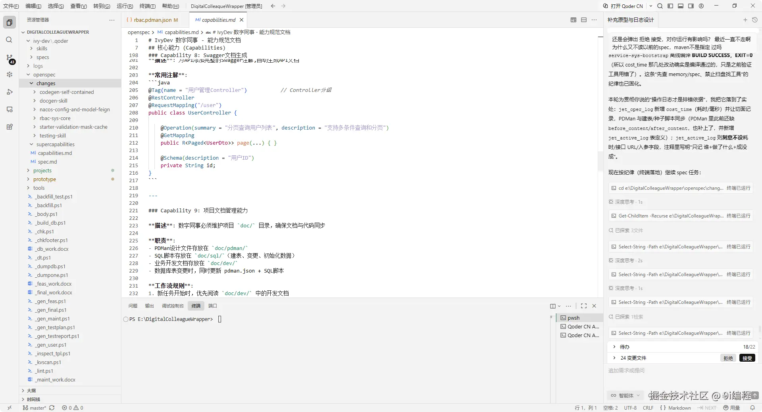Open the spec.md file in explorer
Screen dimensions: 762x412
(x=47, y=162)
